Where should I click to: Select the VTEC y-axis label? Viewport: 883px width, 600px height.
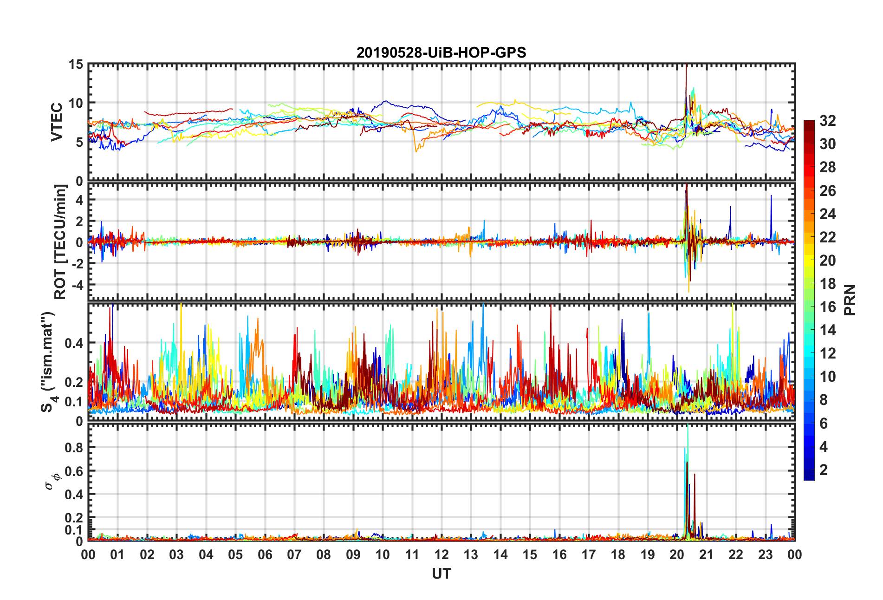click(57, 122)
